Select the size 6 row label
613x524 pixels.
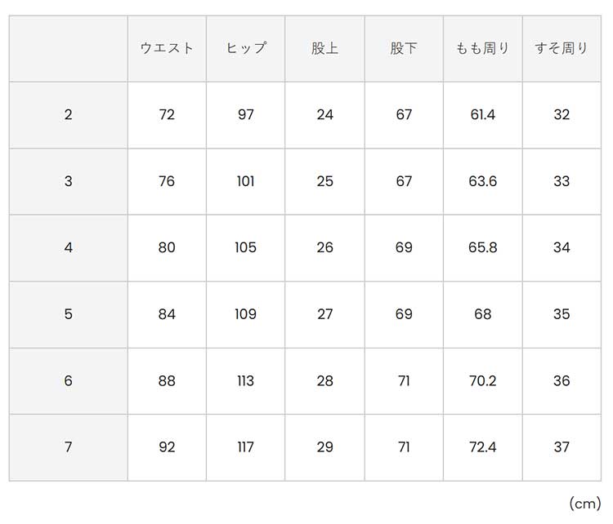pyautogui.click(x=68, y=381)
